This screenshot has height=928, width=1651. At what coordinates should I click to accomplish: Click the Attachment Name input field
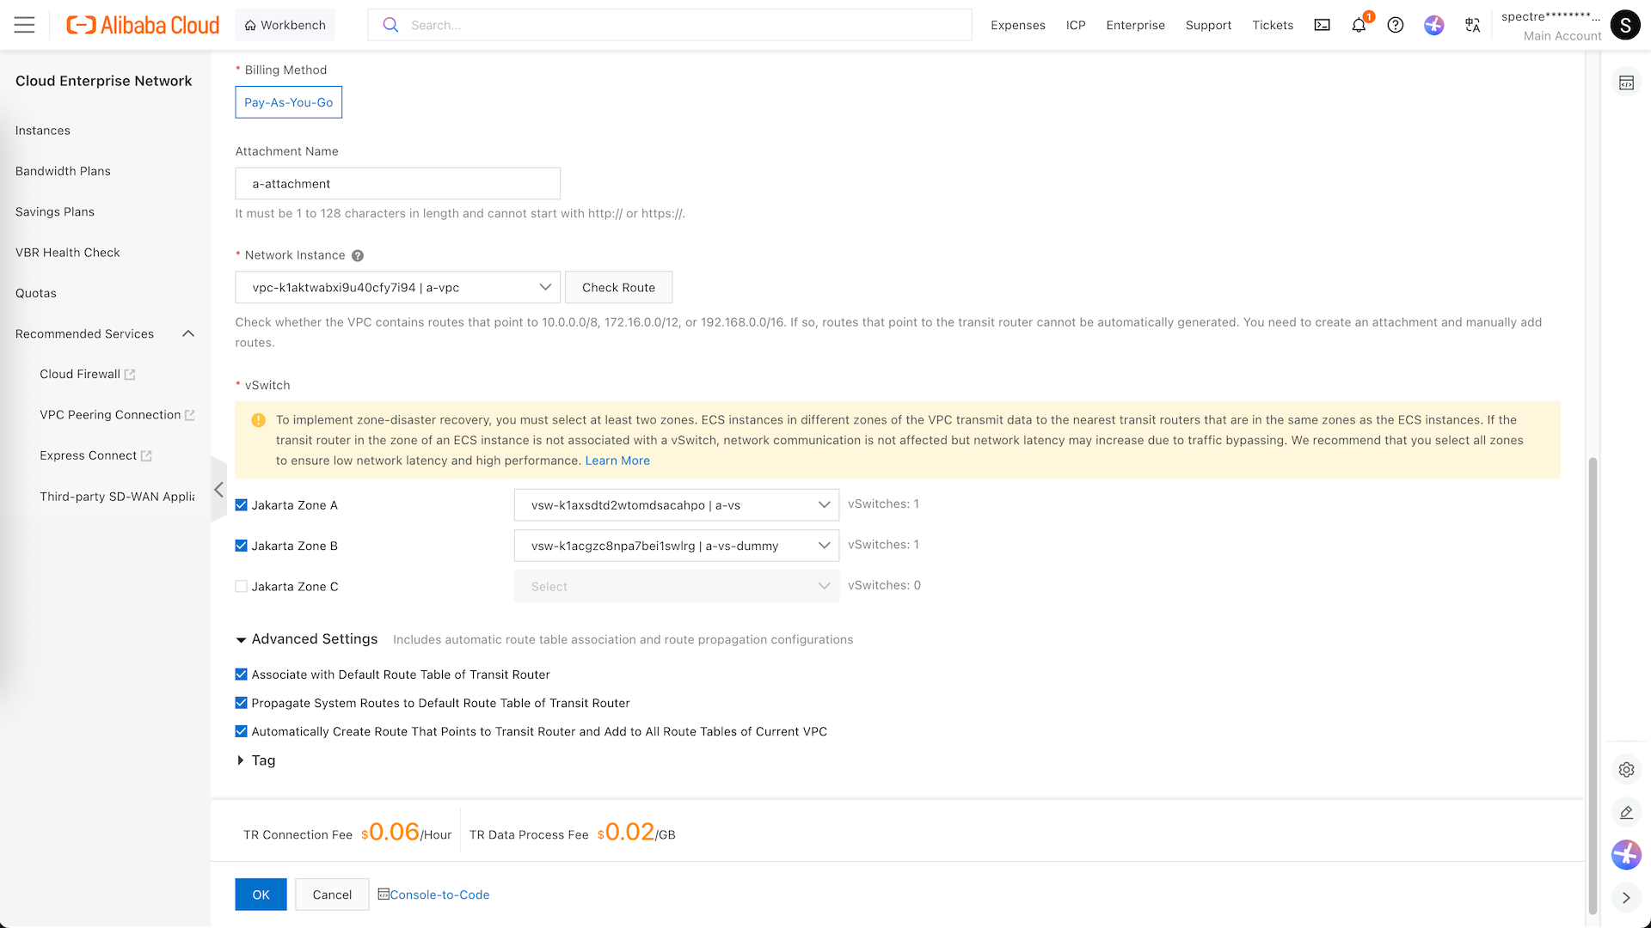click(397, 184)
